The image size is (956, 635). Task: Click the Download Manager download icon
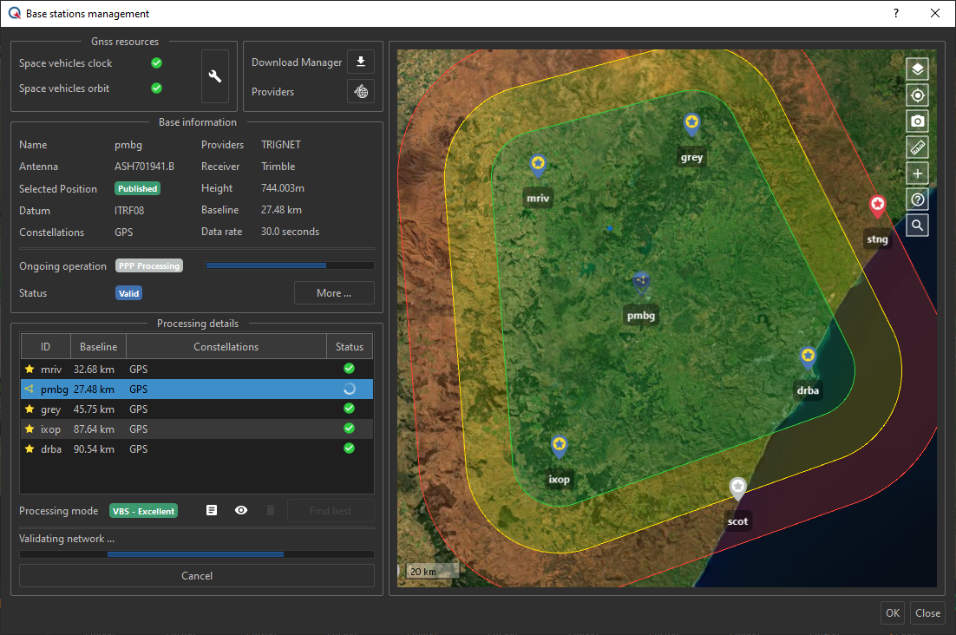[x=360, y=62]
